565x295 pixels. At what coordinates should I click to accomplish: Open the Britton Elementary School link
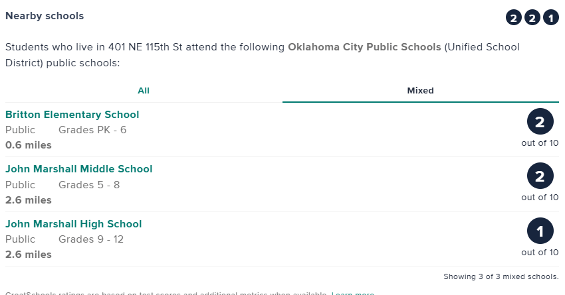[x=72, y=115]
